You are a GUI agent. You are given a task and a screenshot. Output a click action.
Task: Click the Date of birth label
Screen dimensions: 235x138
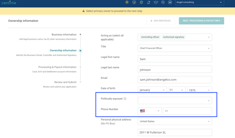coord(108,88)
